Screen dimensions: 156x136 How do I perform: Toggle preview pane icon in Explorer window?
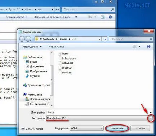102,17
